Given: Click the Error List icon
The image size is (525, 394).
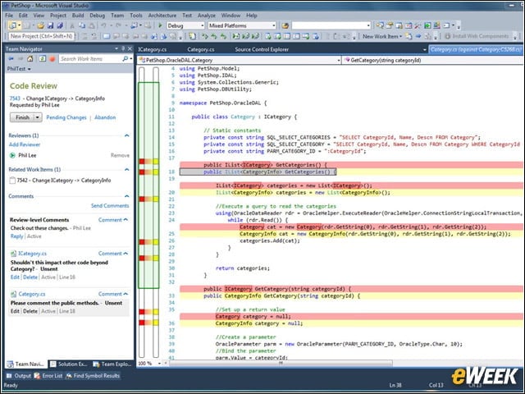Looking at the screenshot, I should point(37,376).
